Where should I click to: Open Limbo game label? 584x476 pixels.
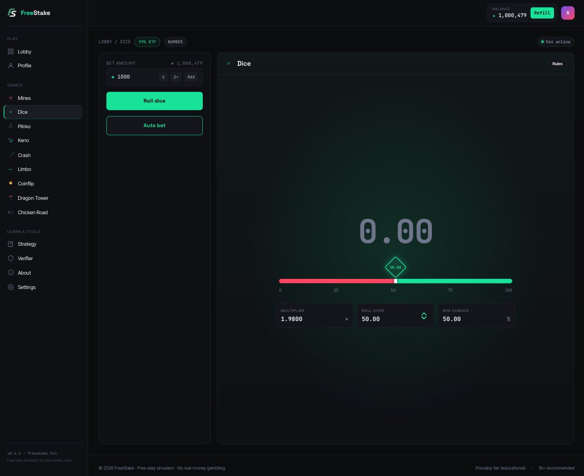[25, 169]
